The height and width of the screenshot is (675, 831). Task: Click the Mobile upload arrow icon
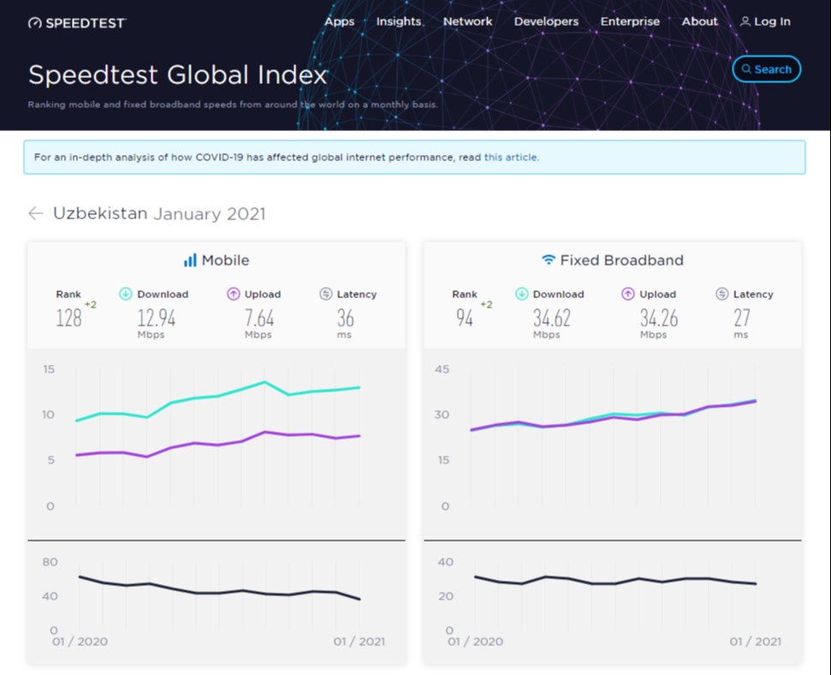tap(234, 294)
